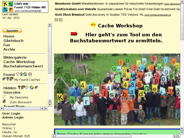Click main page vertical scrollbar lower up arrow
184x138 pixels.
tap(182, 129)
